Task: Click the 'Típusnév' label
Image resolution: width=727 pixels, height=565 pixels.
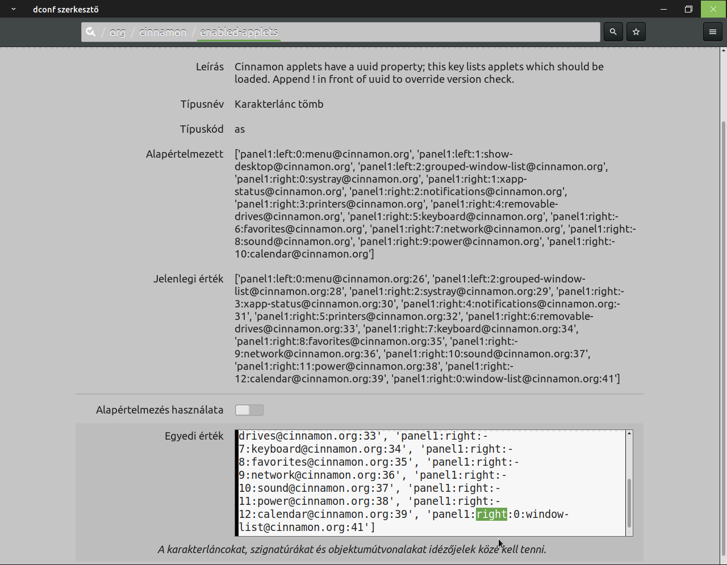Action: coord(202,104)
